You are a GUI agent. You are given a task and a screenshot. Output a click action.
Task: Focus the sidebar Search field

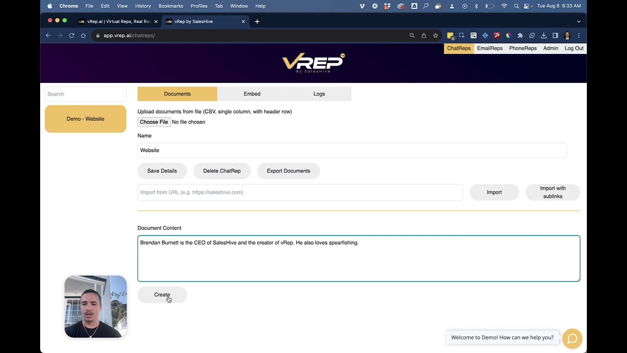tap(85, 94)
